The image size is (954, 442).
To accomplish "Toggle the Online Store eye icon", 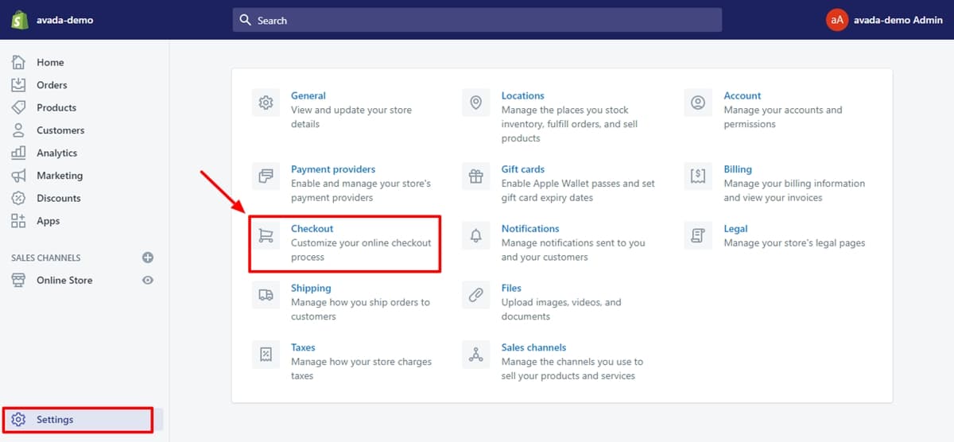I will coord(147,280).
